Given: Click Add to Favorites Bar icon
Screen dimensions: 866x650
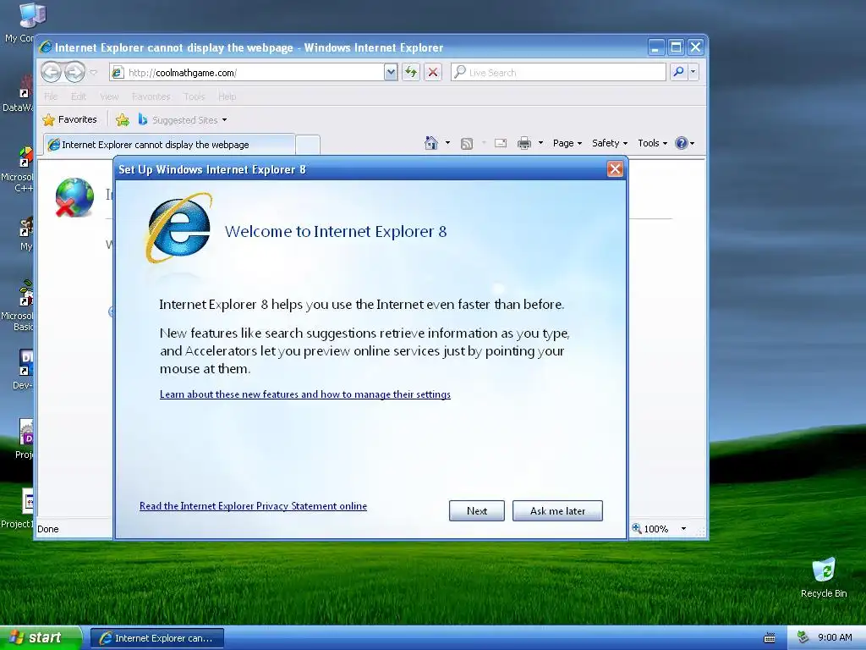Looking at the screenshot, I should tap(123, 119).
